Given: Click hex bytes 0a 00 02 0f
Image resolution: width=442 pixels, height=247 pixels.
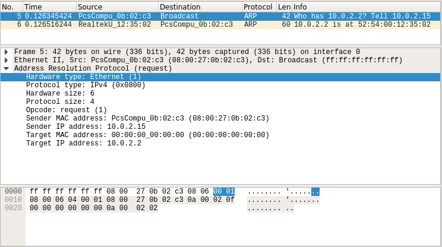Looking at the screenshot, I should pos(211,199).
